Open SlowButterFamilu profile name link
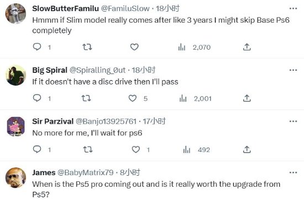 pos(66,8)
